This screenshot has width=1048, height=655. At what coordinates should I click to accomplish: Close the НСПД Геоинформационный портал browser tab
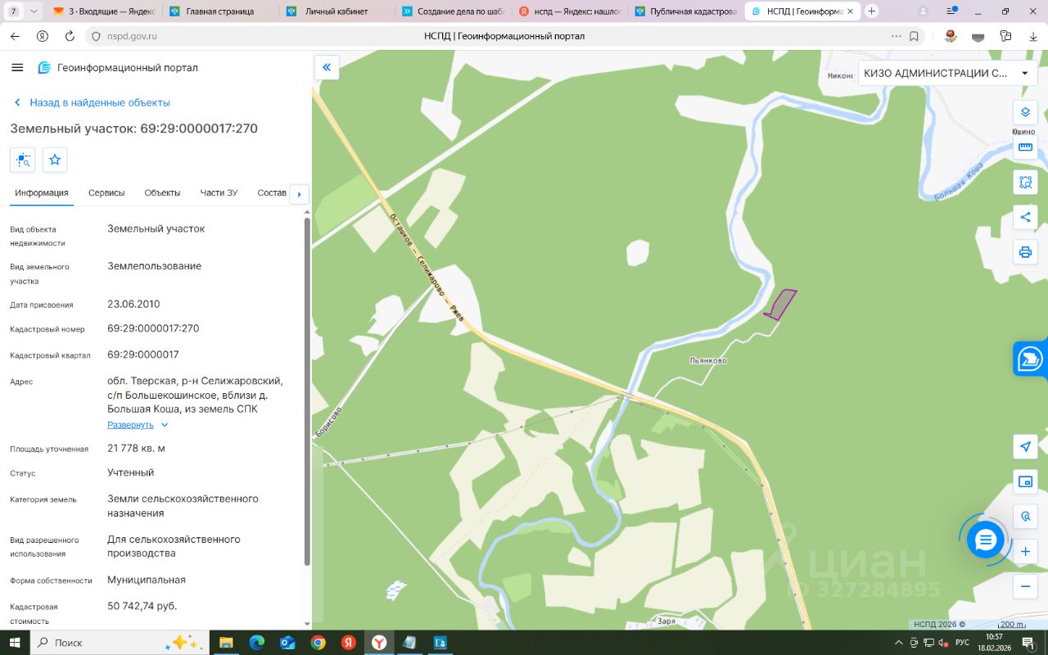point(851,11)
